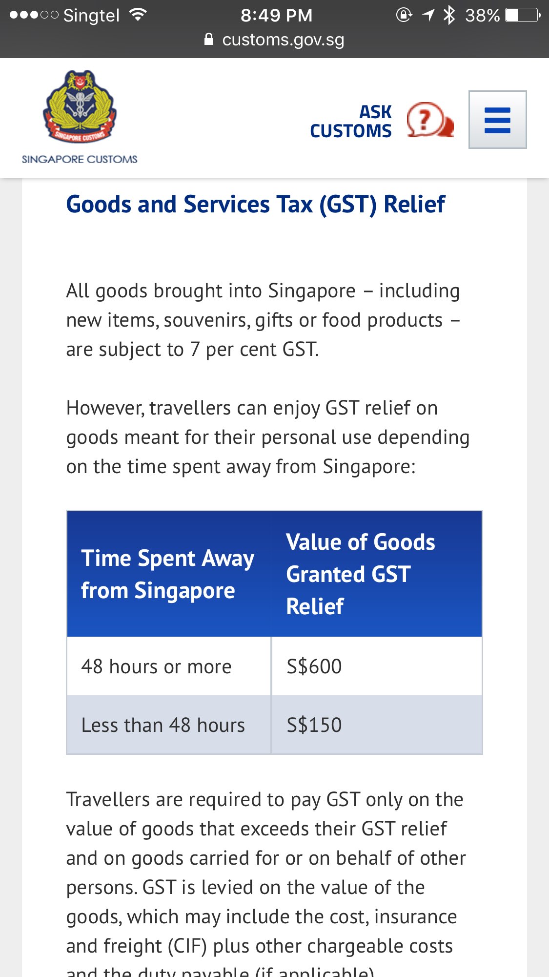The image size is (549, 977).
Task: Tap the rotation lock status icon
Action: pyautogui.click(x=404, y=15)
